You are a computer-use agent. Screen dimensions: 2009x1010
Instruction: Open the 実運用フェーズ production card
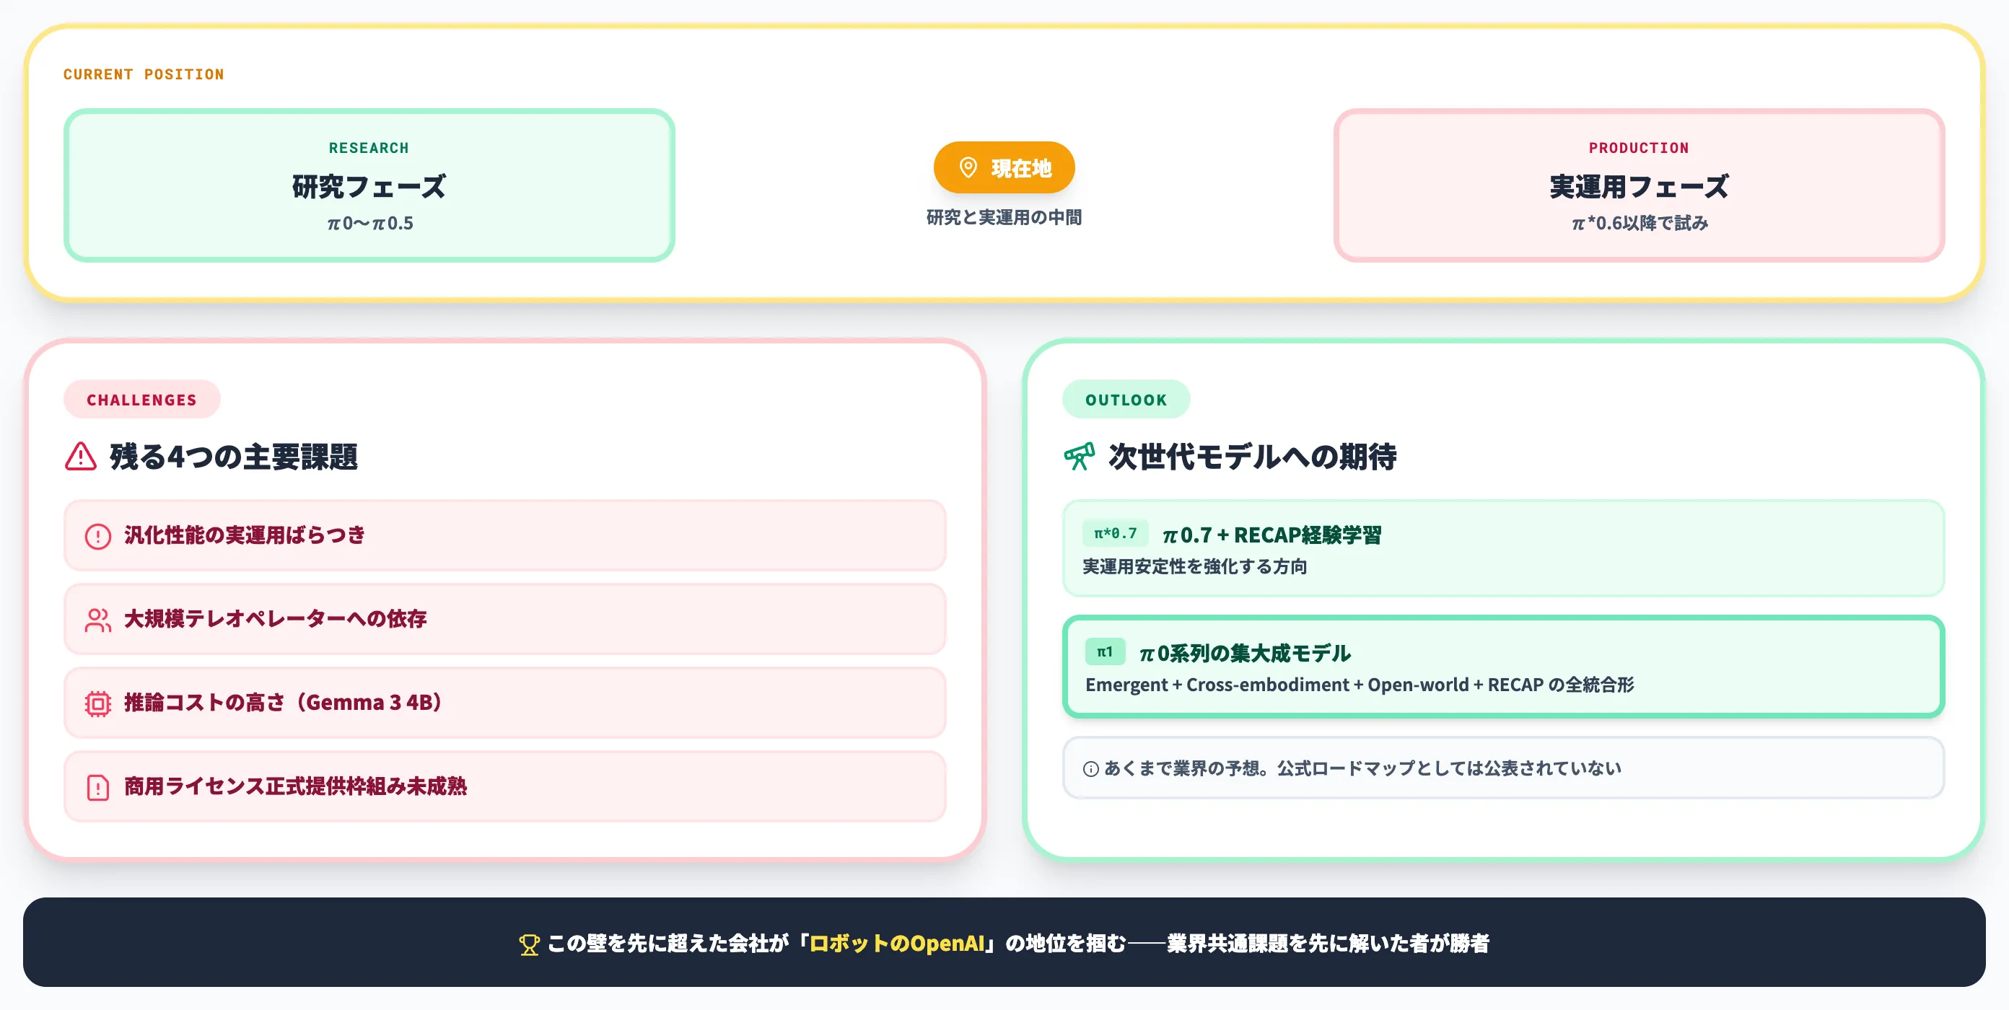click(x=1639, y=185)
